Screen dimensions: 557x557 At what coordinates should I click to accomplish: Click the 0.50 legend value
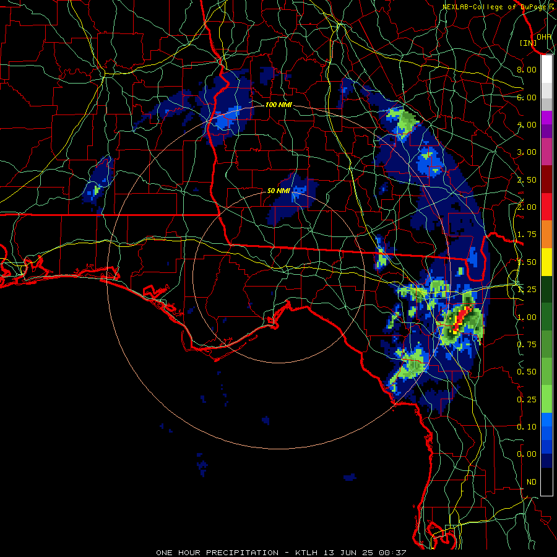pyautogui.click(x=527, y=372)
